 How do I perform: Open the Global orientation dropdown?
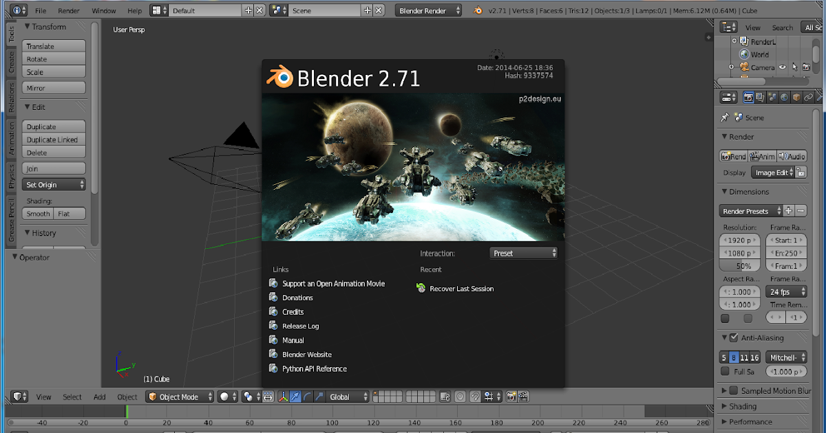349,397
